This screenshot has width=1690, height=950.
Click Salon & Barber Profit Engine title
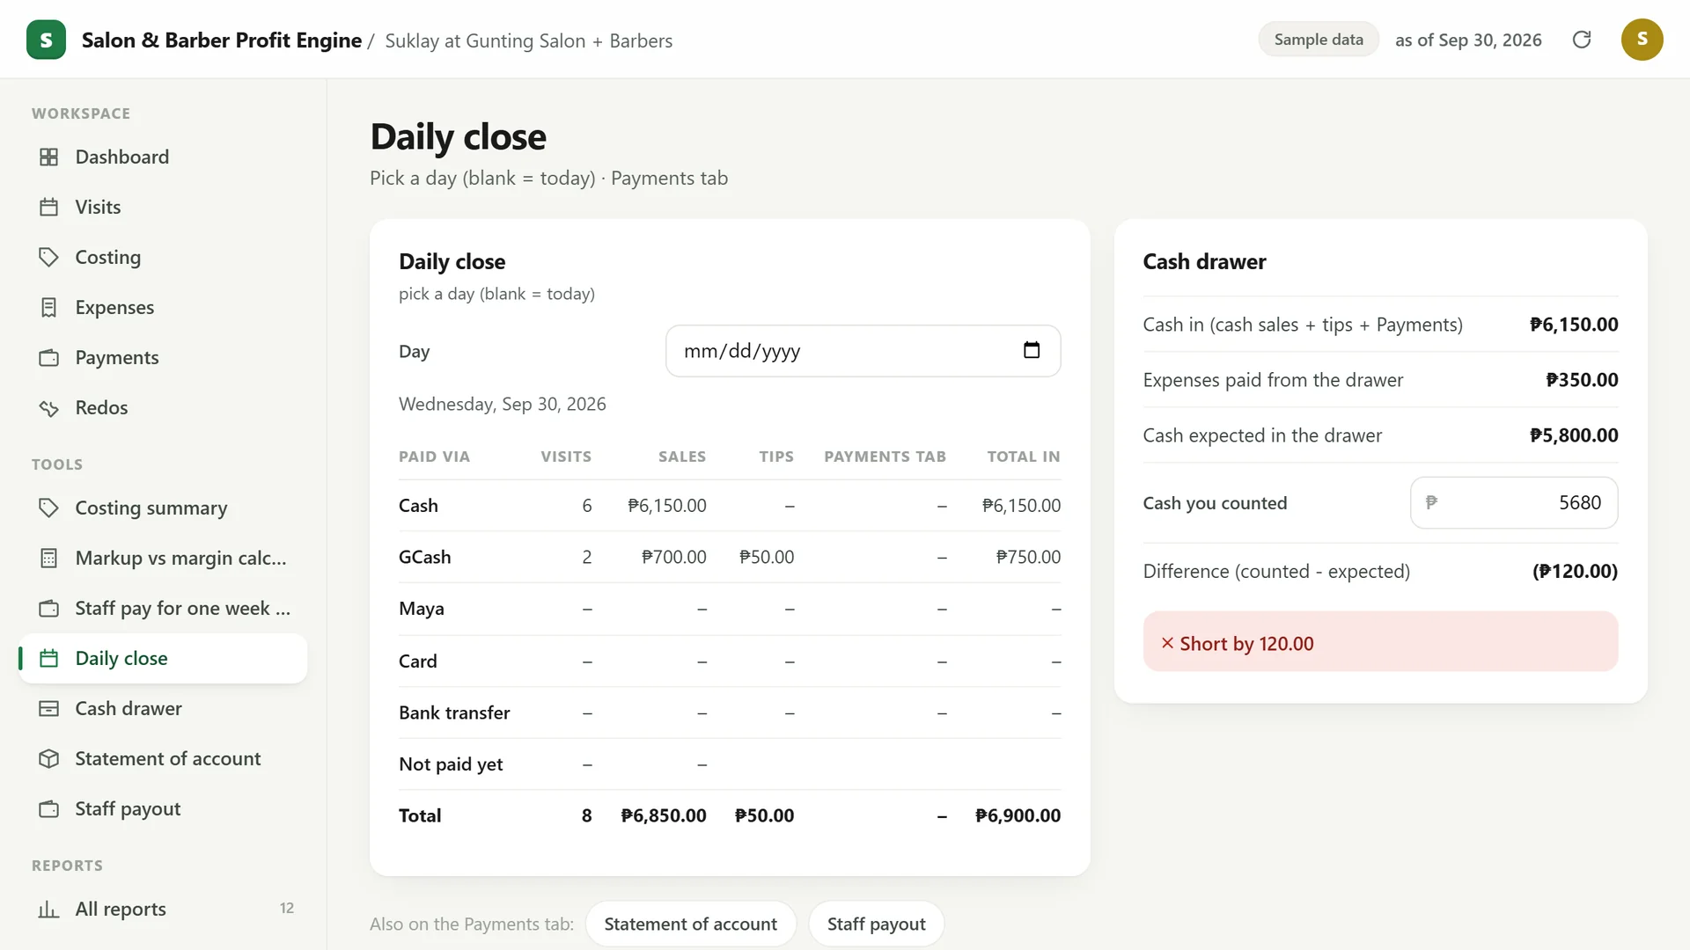coord(222,40)
